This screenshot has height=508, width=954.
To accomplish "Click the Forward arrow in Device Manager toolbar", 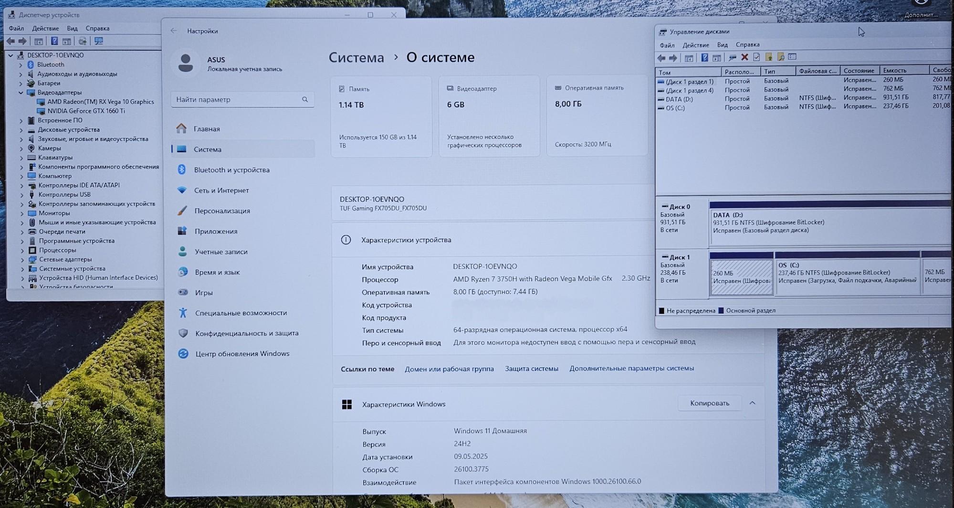I will pos(22,41).
